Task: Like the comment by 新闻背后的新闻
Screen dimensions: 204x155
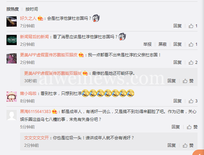Action: tap(193, 44)
